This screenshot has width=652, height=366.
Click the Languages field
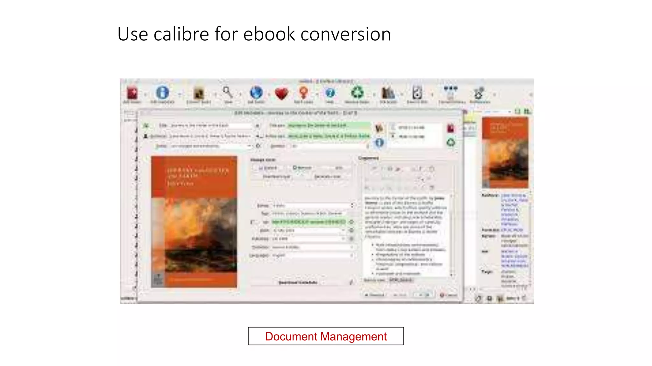coord(313,255)
